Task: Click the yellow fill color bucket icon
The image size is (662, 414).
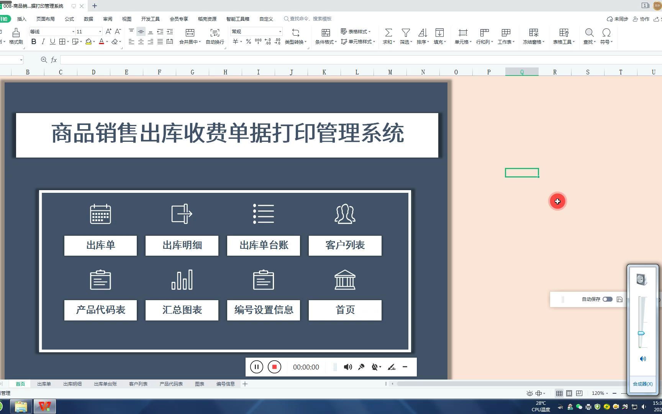Action: click(88, 41)
